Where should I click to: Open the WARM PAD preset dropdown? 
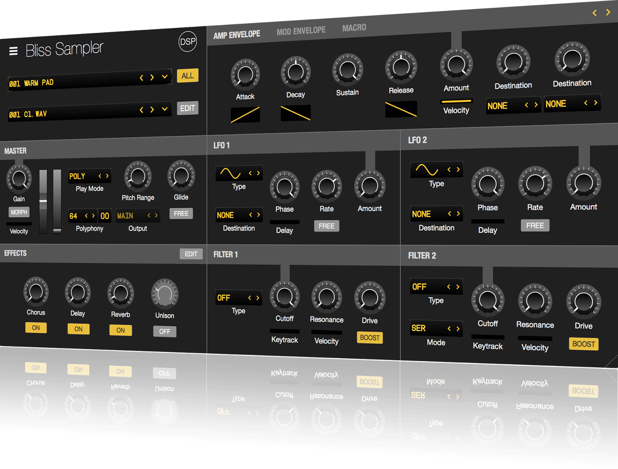pyautogui.click(x=164, y=77)
